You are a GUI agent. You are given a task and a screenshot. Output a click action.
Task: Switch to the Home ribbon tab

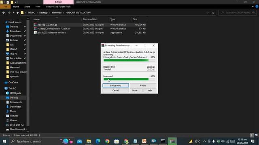[x=16, y=6]
